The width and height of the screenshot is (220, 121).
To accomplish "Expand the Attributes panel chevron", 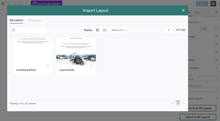I will (216, 60).
